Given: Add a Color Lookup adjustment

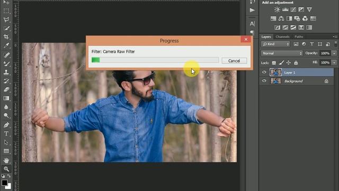Looking at the screenshot, I should (x=313, y=19).
